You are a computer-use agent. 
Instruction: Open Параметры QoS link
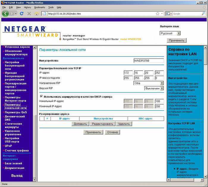[x=16, y=112]
